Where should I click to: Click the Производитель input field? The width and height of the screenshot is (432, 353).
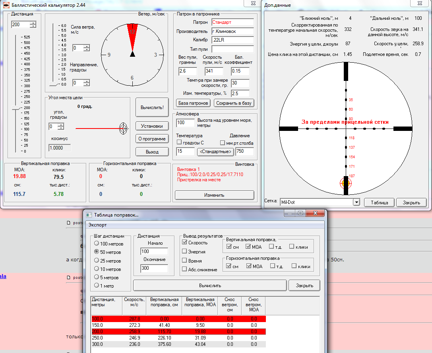(233, 31)
